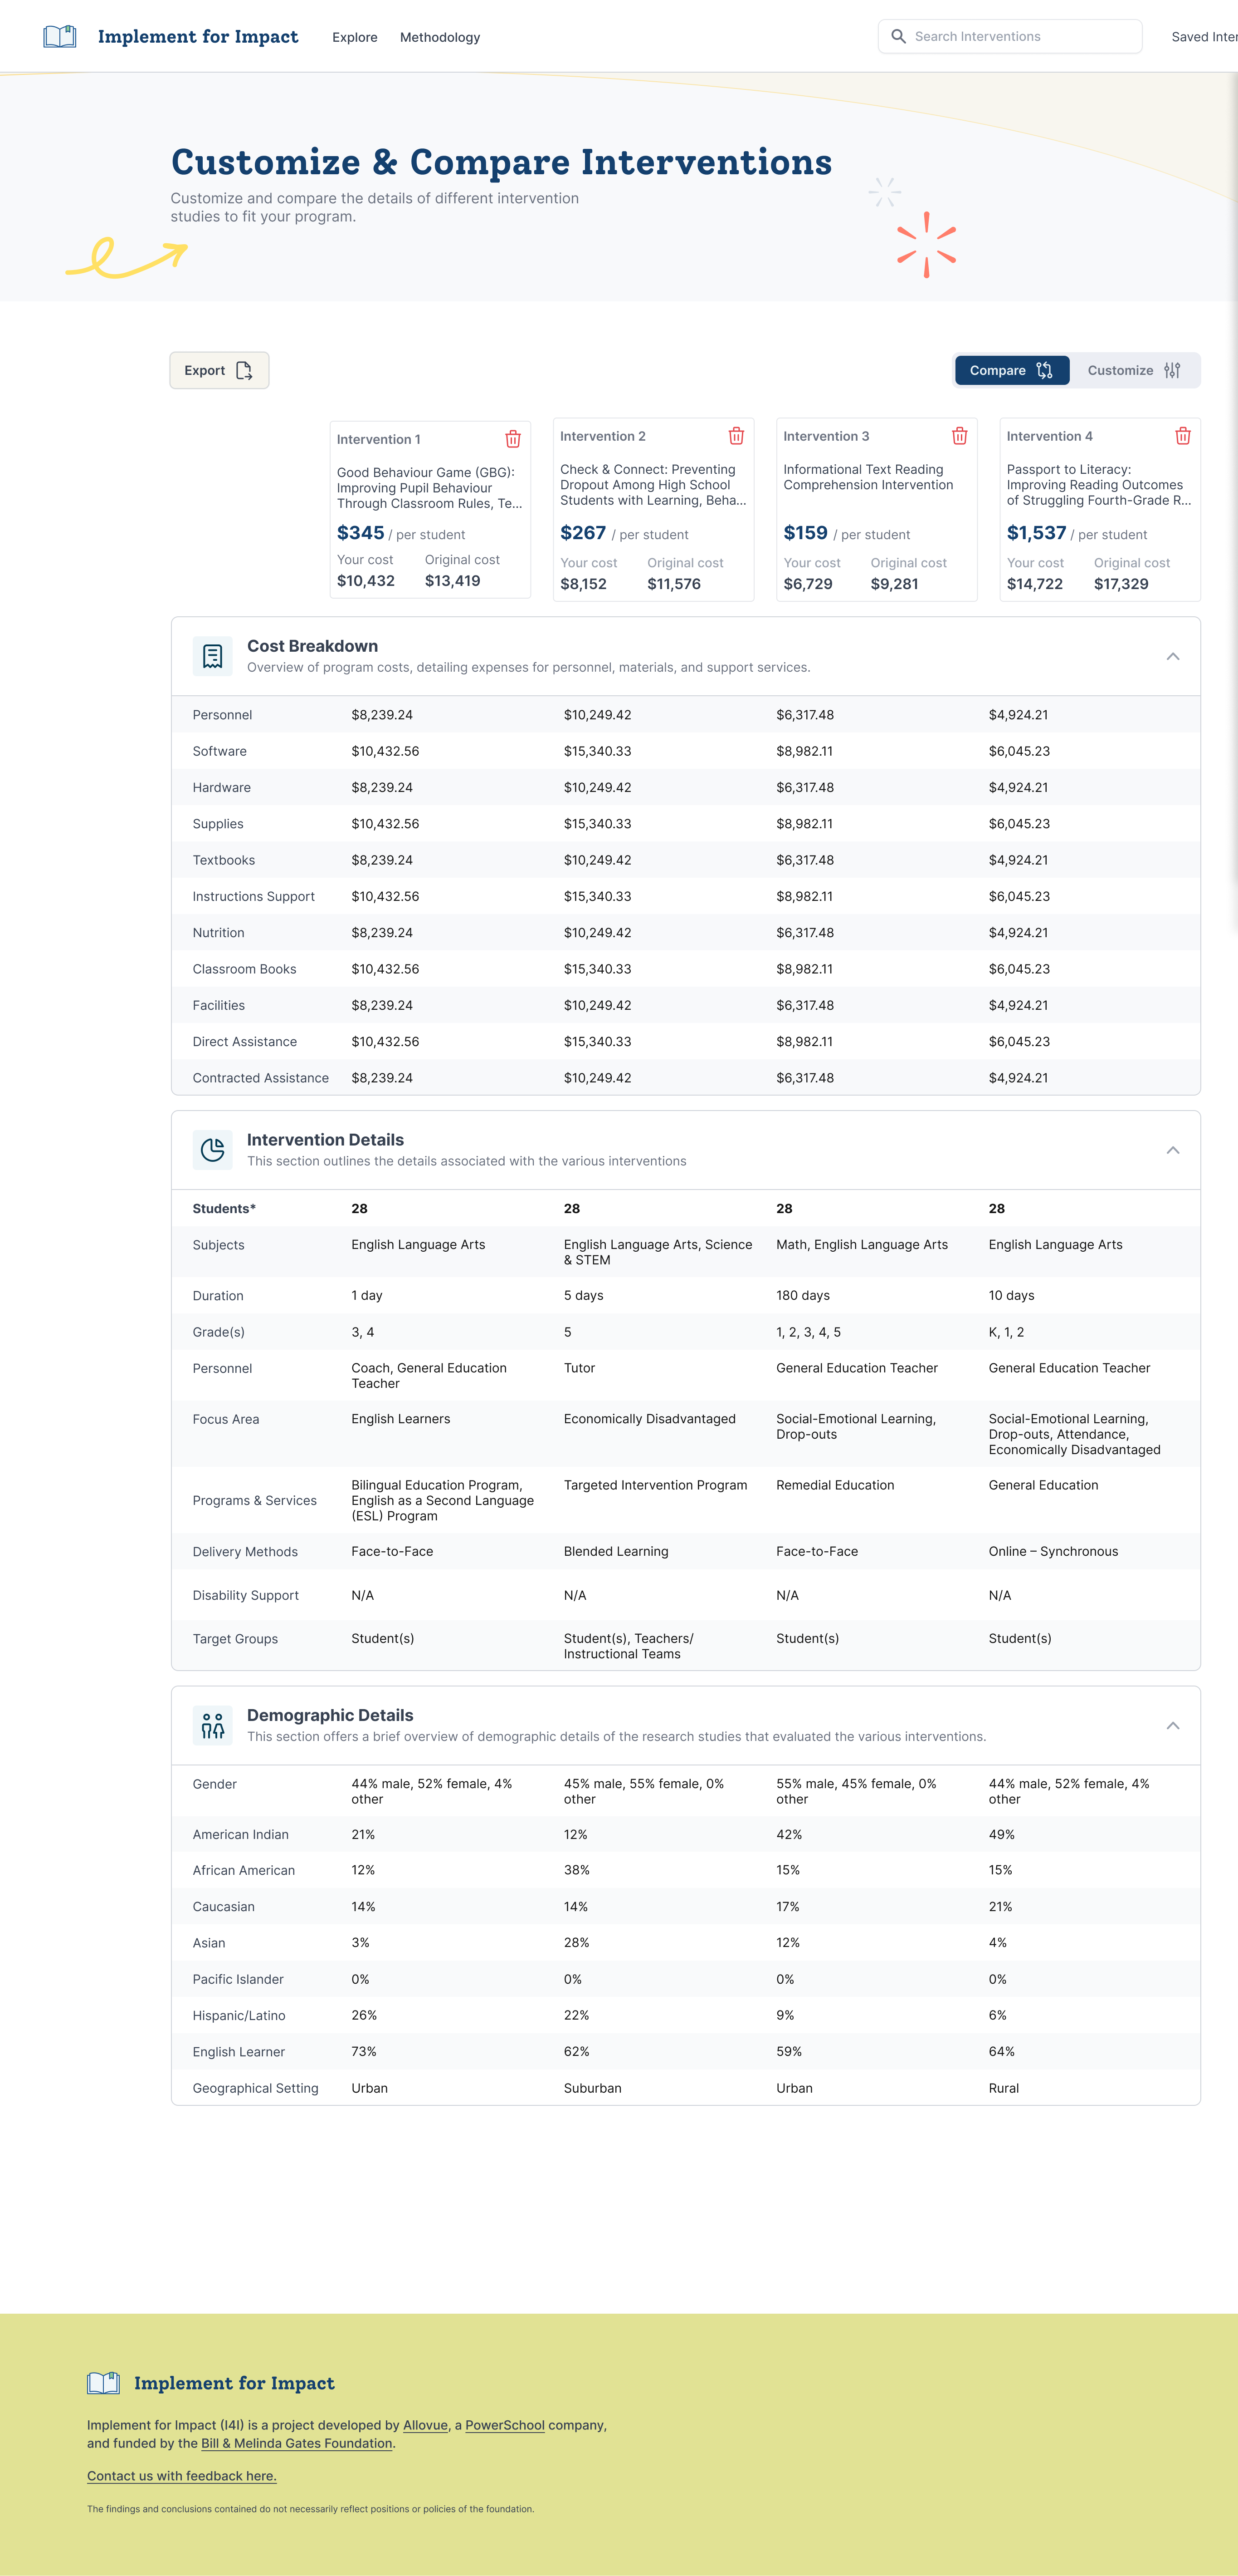This screenshot has width=1238, height=2576.
Task: Remove Intervention 2 using the trash icon
Action: coord(736,436)
